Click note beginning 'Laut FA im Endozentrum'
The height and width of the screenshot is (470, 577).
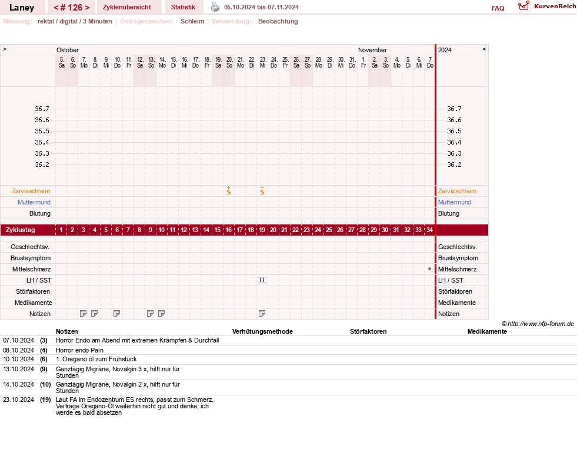point(135,406)
